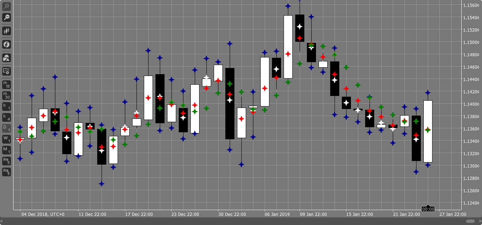The image size is (482, 225).
Task: Click the 00:00 time marker on time axis
Action: (x=428, y=209)
